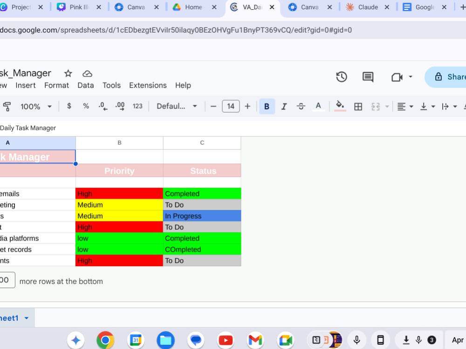Screen dimensions: 466x349
Task: Open the 100% zoom dropdown
Action: click(x=36, y=106)
